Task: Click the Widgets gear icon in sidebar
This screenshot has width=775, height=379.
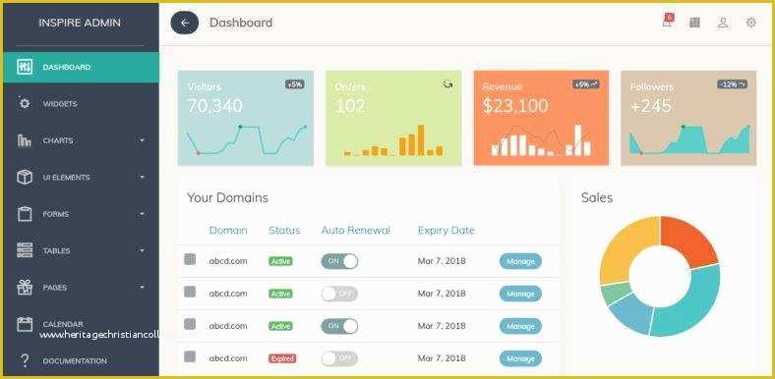Action: (x=25, y=104)
